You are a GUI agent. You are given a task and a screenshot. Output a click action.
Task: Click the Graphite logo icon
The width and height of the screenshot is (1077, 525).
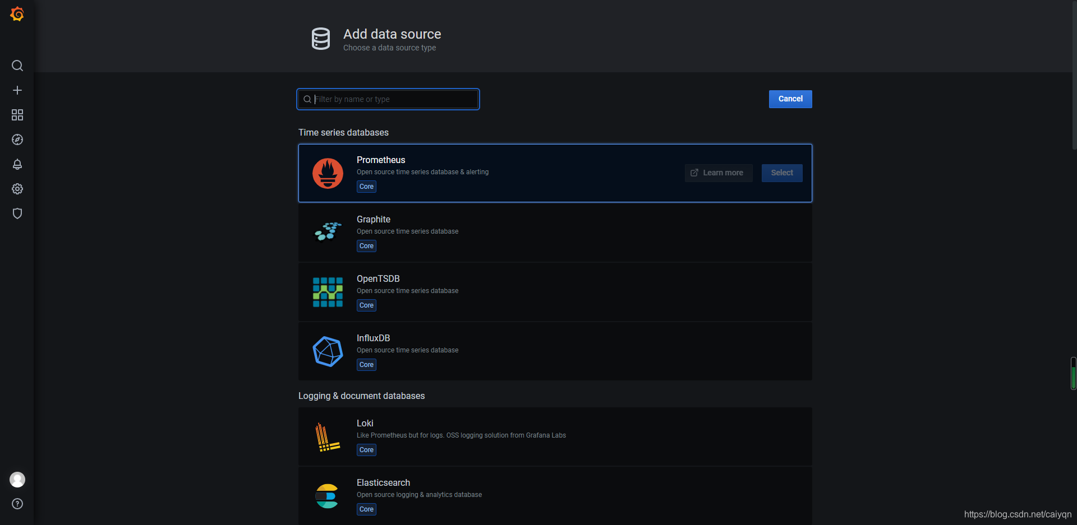(328, 231)
